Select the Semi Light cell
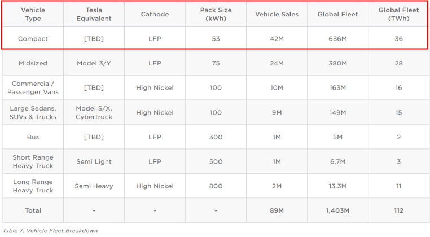 click(94, 161)
